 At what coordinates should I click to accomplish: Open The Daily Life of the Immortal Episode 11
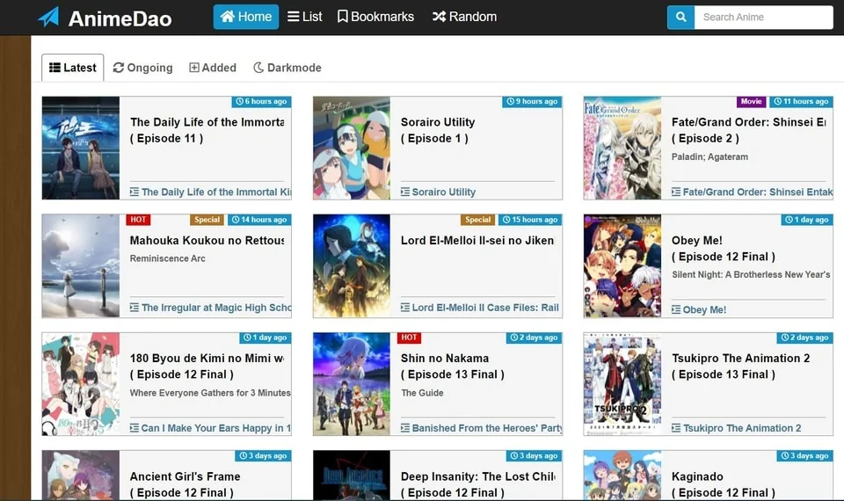pyautogui.click(x=207, y=130)
